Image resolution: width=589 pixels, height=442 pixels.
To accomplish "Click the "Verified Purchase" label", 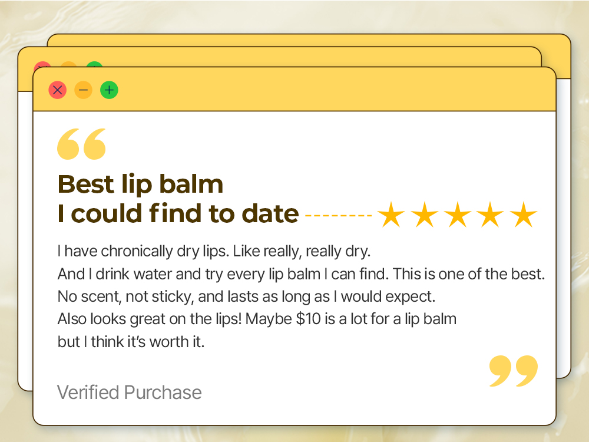I will pos(130,392).
